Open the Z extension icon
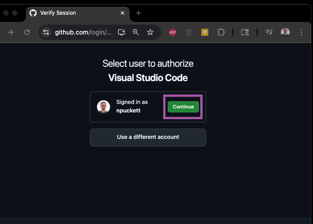Viewport: 313px width, 224px height. click(188, 32)
